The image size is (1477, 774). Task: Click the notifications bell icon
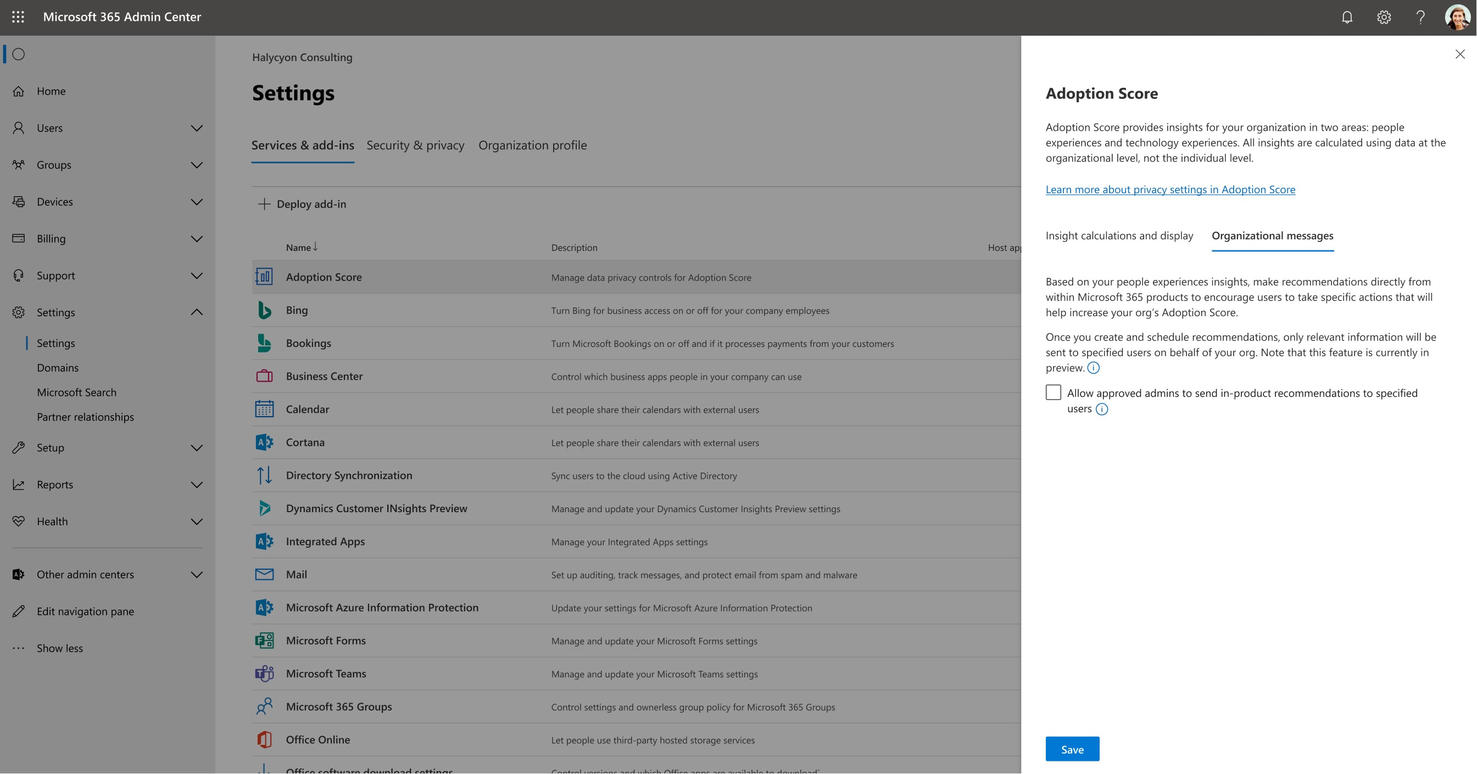pyautogui.click(x=1347, y=17)
